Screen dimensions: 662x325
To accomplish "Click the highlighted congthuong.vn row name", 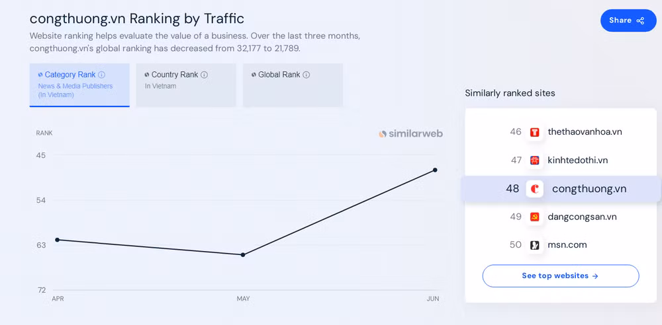I will [589, 189].
